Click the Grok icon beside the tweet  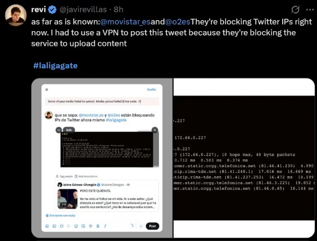point(295,10)
